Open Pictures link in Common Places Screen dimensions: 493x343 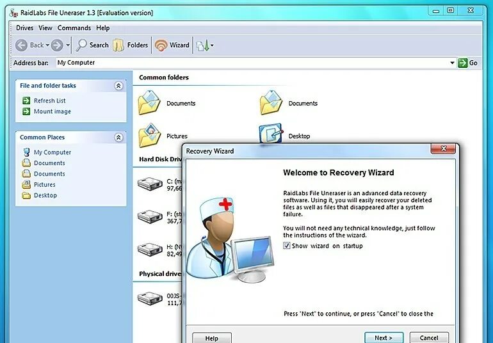coord(45,184)
